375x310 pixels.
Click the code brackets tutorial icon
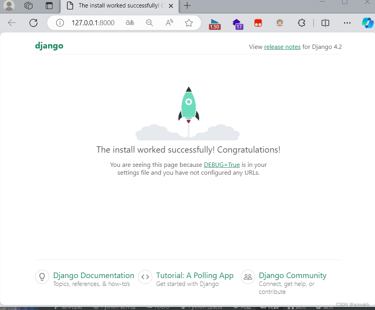pyautogui.click(x=145, y=277)
